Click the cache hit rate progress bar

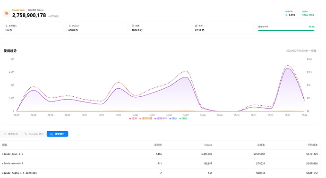286,30
